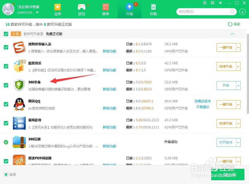The height and width of the screenshot is (184, 249).
Task: Uncheck 腾讯QQ checkbox
Action: click(6, 104)
